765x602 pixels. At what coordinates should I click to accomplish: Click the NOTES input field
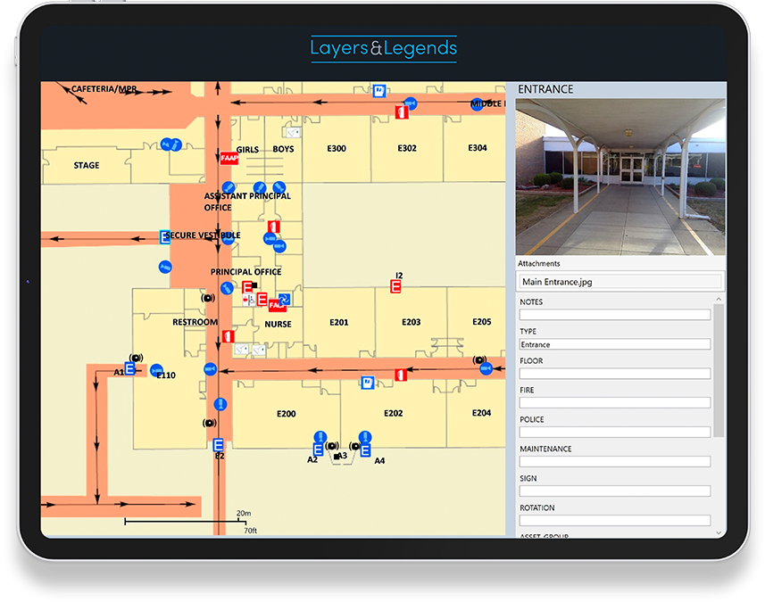point(615,315)
